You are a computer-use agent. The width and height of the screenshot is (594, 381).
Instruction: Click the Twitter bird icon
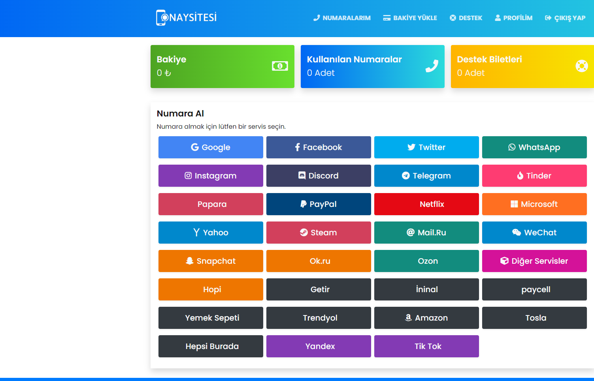[411, 147]
